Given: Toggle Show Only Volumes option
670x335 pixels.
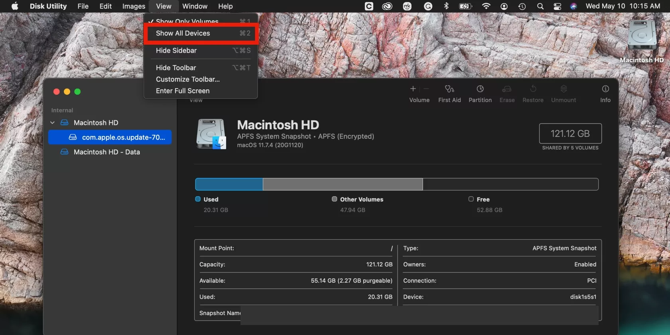Looking at the screenshot, I should click(x=187, y=21).
